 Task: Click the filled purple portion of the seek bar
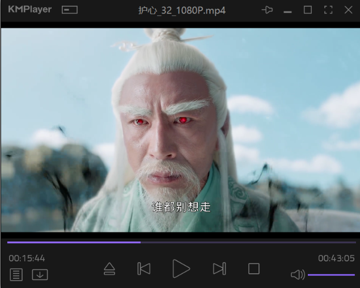pos(74,242)
